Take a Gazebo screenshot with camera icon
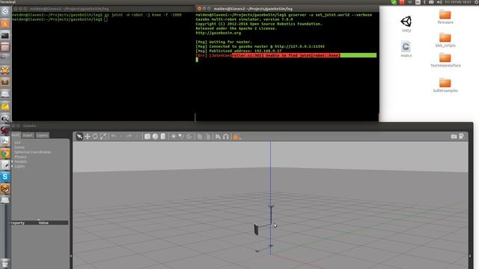 (454, 136)
